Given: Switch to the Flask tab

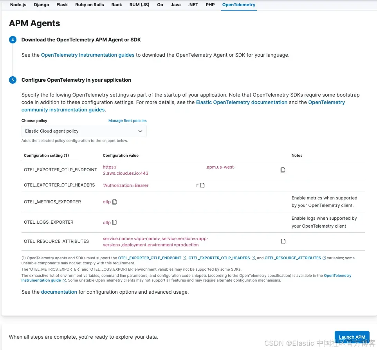Looking at the screenshot, I should pos(62,5).
